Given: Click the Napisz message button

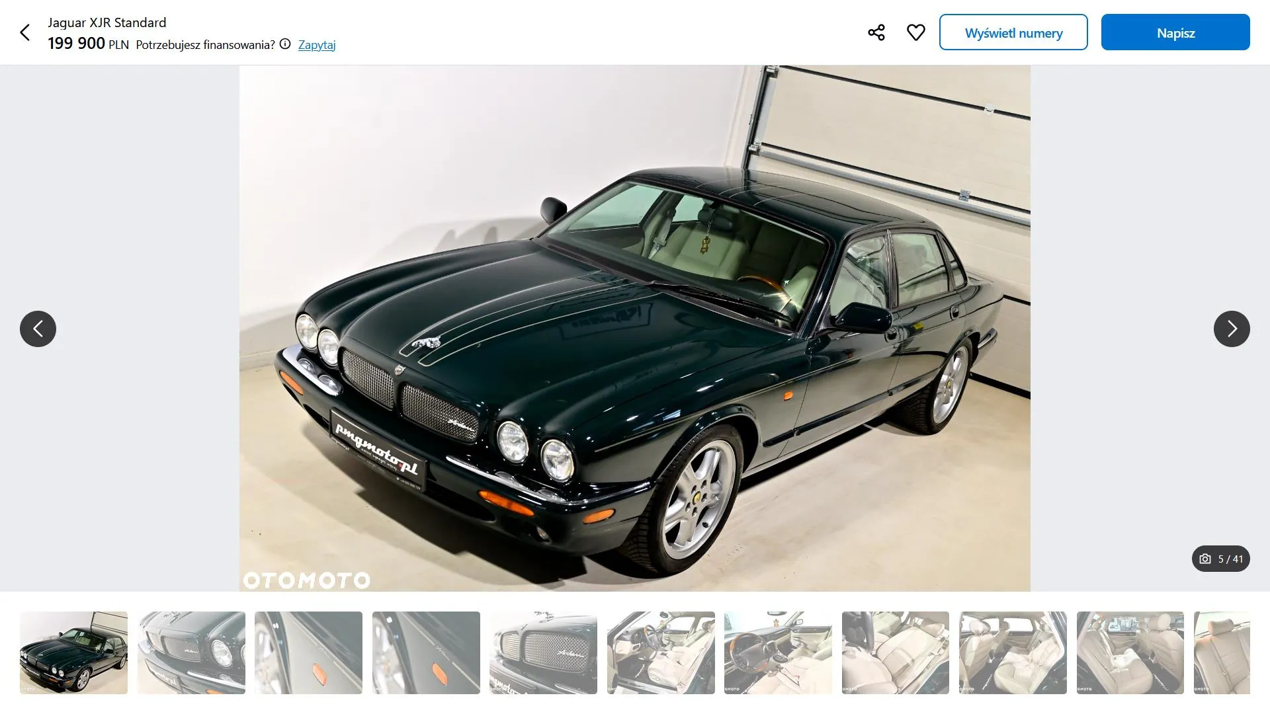Looking at the screenshot, I should coord(1175,32).
